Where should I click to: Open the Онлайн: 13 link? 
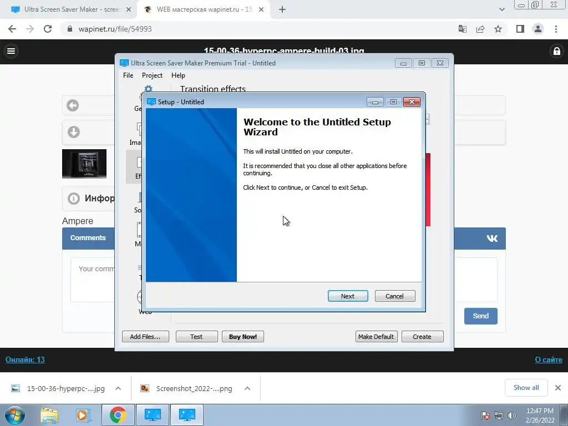25,359
